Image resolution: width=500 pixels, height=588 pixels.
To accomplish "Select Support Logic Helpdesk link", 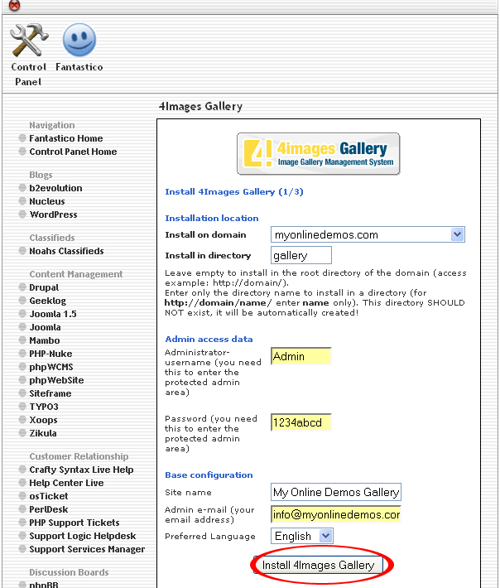I will click(x=83, y=536).
